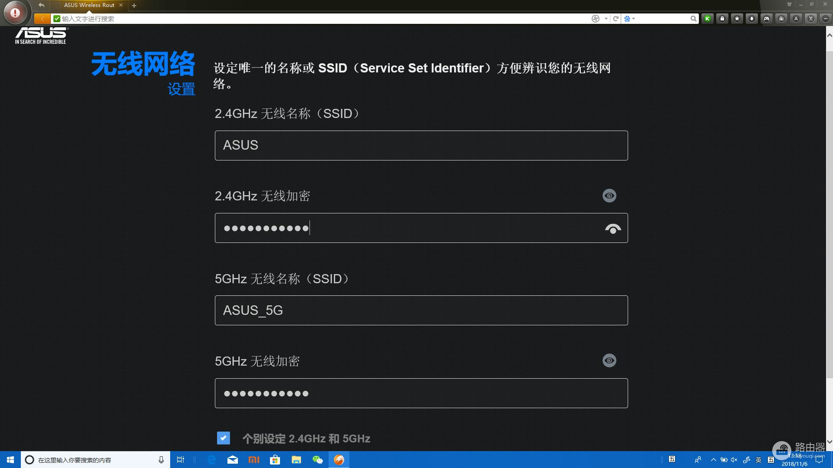Open Microsoft Store from the taskbar
This screenshot has width=833, height=468.
[x=275, y=460]
